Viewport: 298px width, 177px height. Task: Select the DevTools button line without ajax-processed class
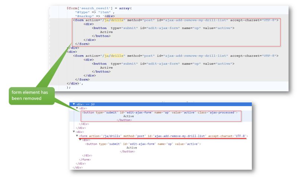pyautogui.click(x=143, y=144)
